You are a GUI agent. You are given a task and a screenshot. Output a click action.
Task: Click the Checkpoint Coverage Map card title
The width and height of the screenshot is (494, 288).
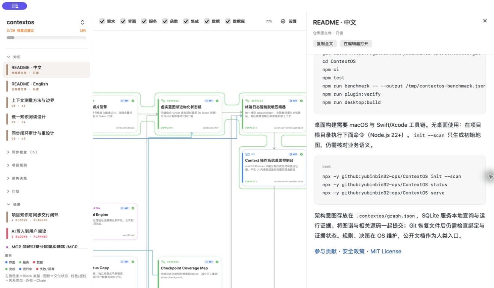(x=184, y=268)
